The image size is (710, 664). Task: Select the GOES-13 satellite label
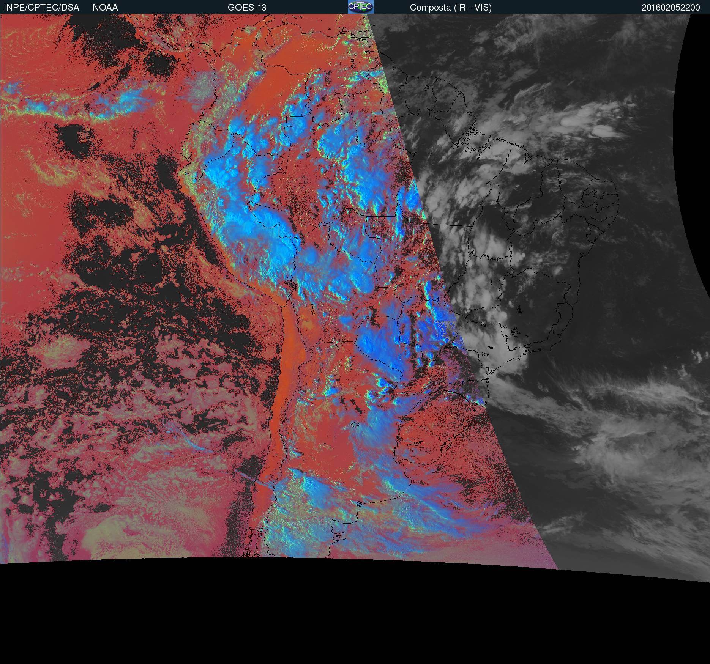pyautogui.click(x=247, y=8)
